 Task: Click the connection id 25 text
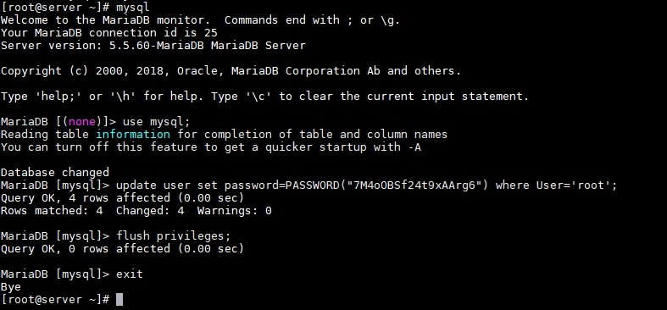(x=210, y=33)
